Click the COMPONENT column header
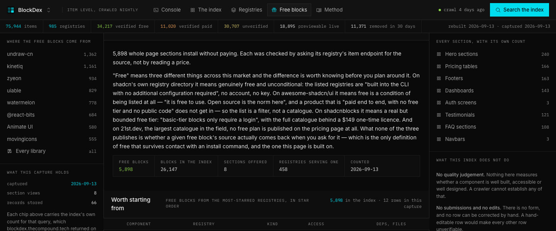 (139, 224)
